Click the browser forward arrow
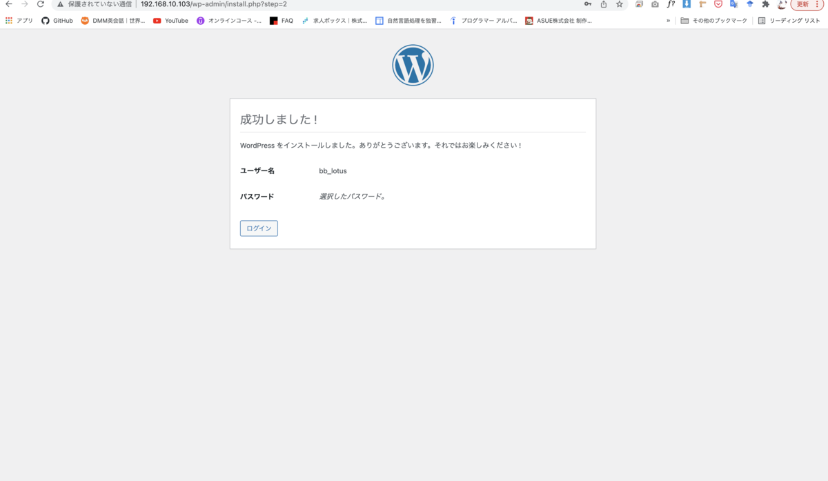Viewport: 828px width, 481px height. click(25, 4)
